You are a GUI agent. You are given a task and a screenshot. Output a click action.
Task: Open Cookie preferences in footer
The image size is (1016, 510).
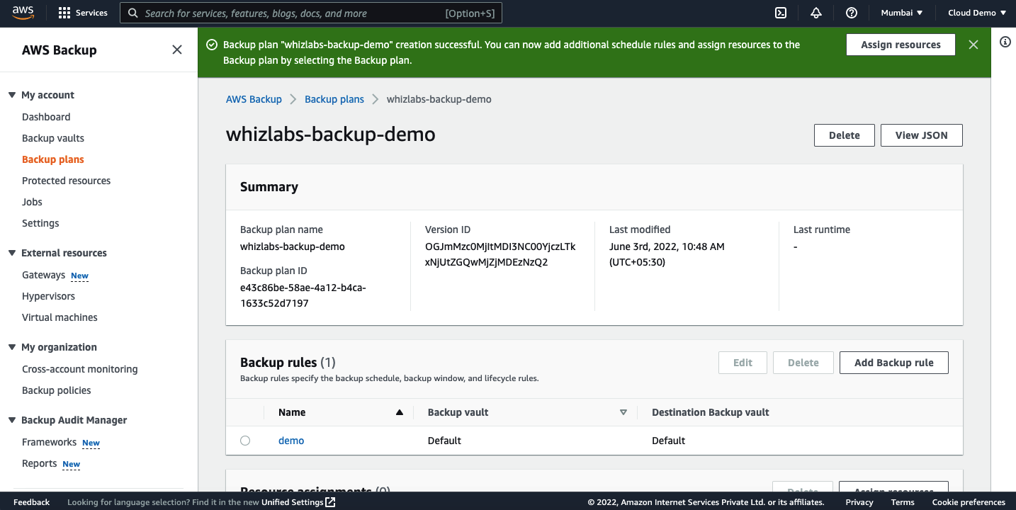point(969,502)
